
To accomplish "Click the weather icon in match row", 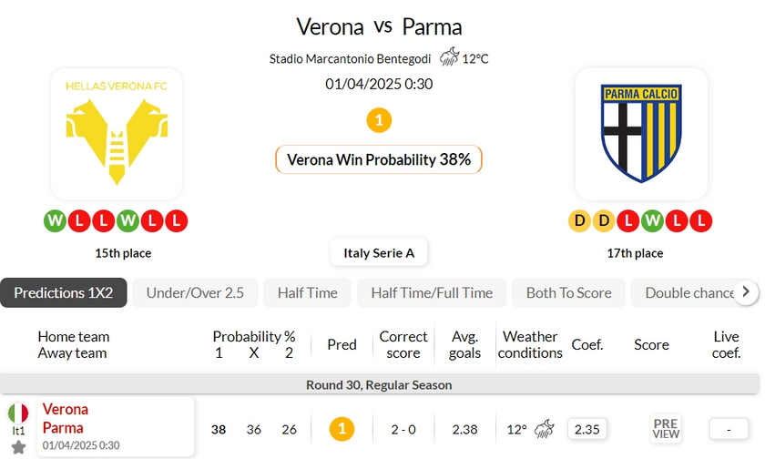I will tap(545, 428).
